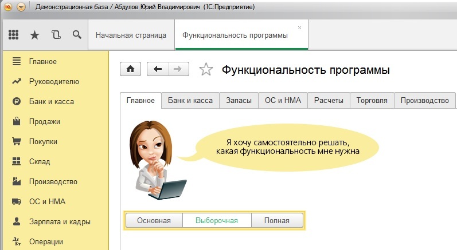Open the Начальная страница tab
The height and width of the screenshot is (250, 457).
131,35
